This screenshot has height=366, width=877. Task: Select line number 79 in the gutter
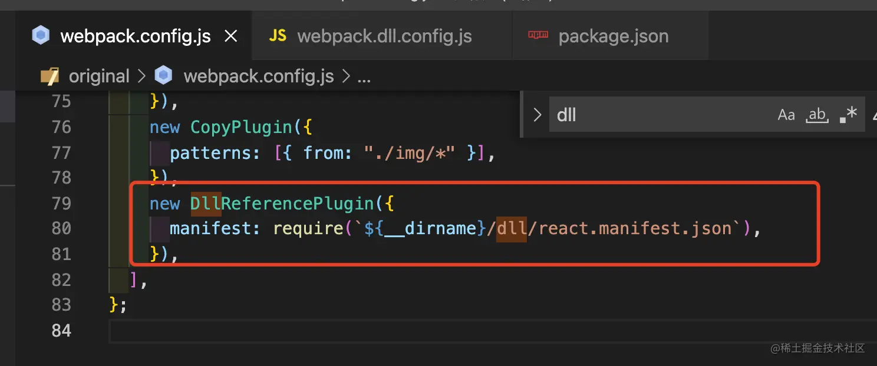click(x=61, y=204)
